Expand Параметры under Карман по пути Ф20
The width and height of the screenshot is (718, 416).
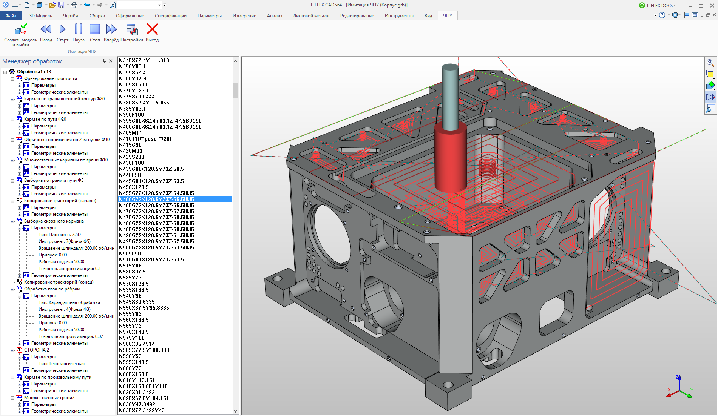tap(19, 126)
